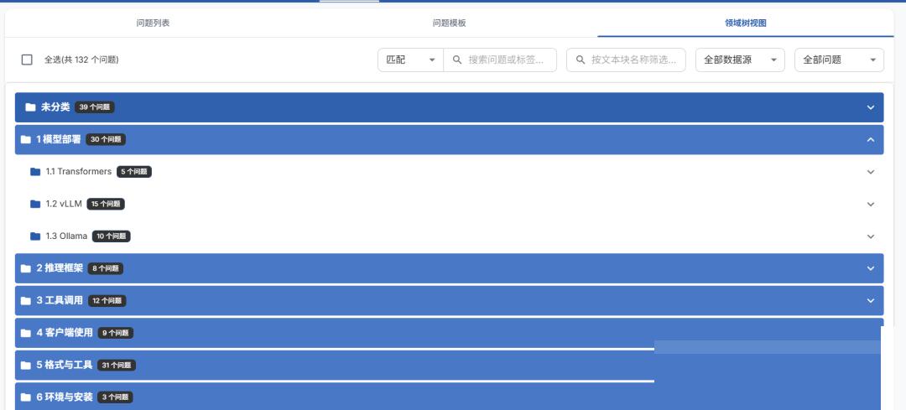Click the 1.3 Ollama folder icon
Screen dimensions: 906x410
pyautogui.click(x=35, y=236)
